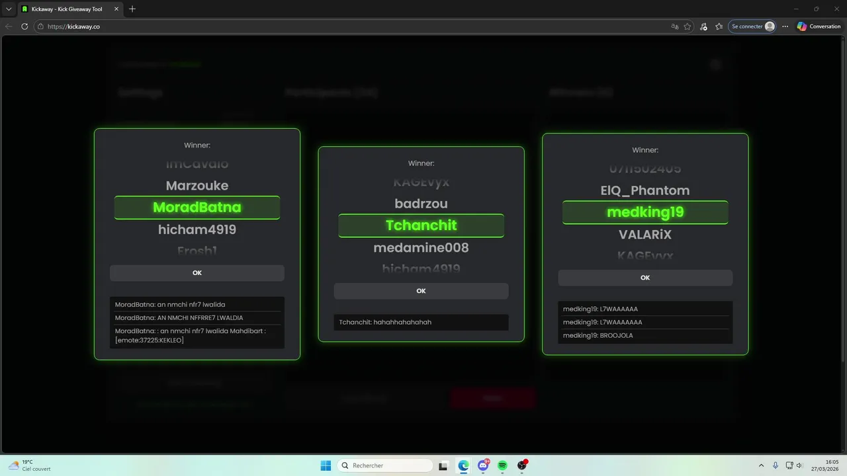The height and width of the screenshot is (476, 847).
Task: Open the network icon in system tray
Action: (x=789, y=465)
